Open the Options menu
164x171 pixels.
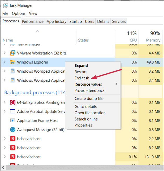19,14
